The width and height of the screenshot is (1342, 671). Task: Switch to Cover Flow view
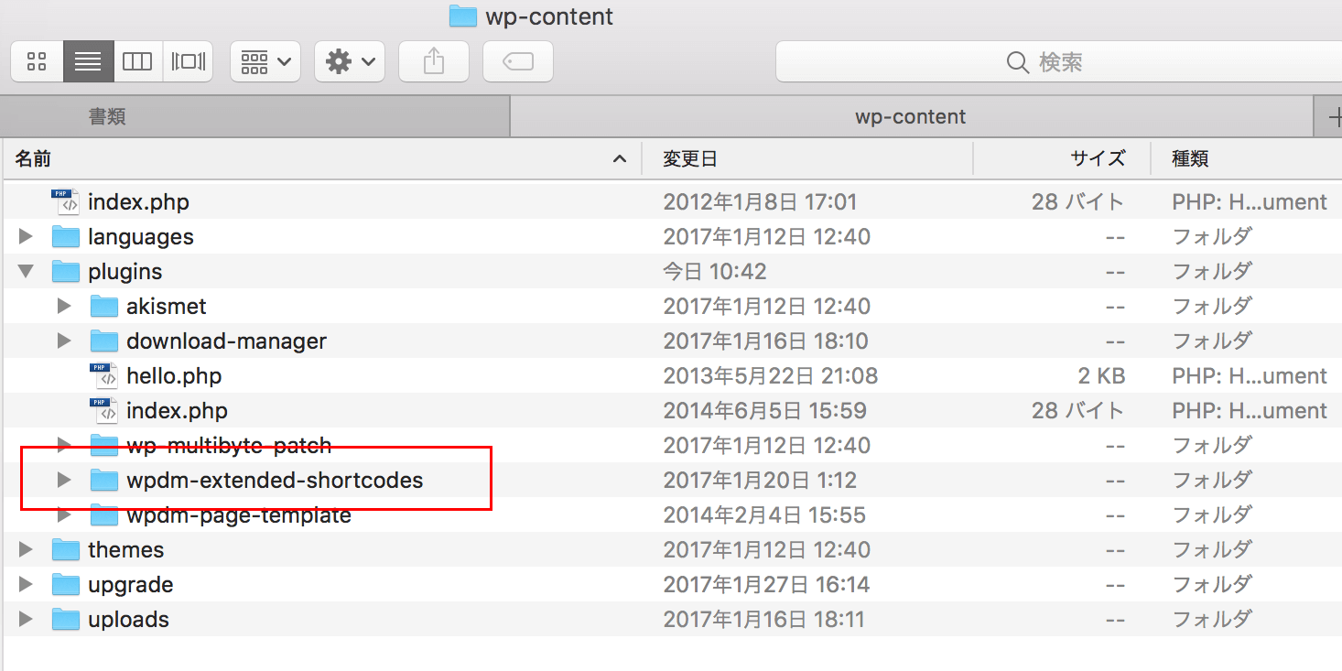coord(188,62)
